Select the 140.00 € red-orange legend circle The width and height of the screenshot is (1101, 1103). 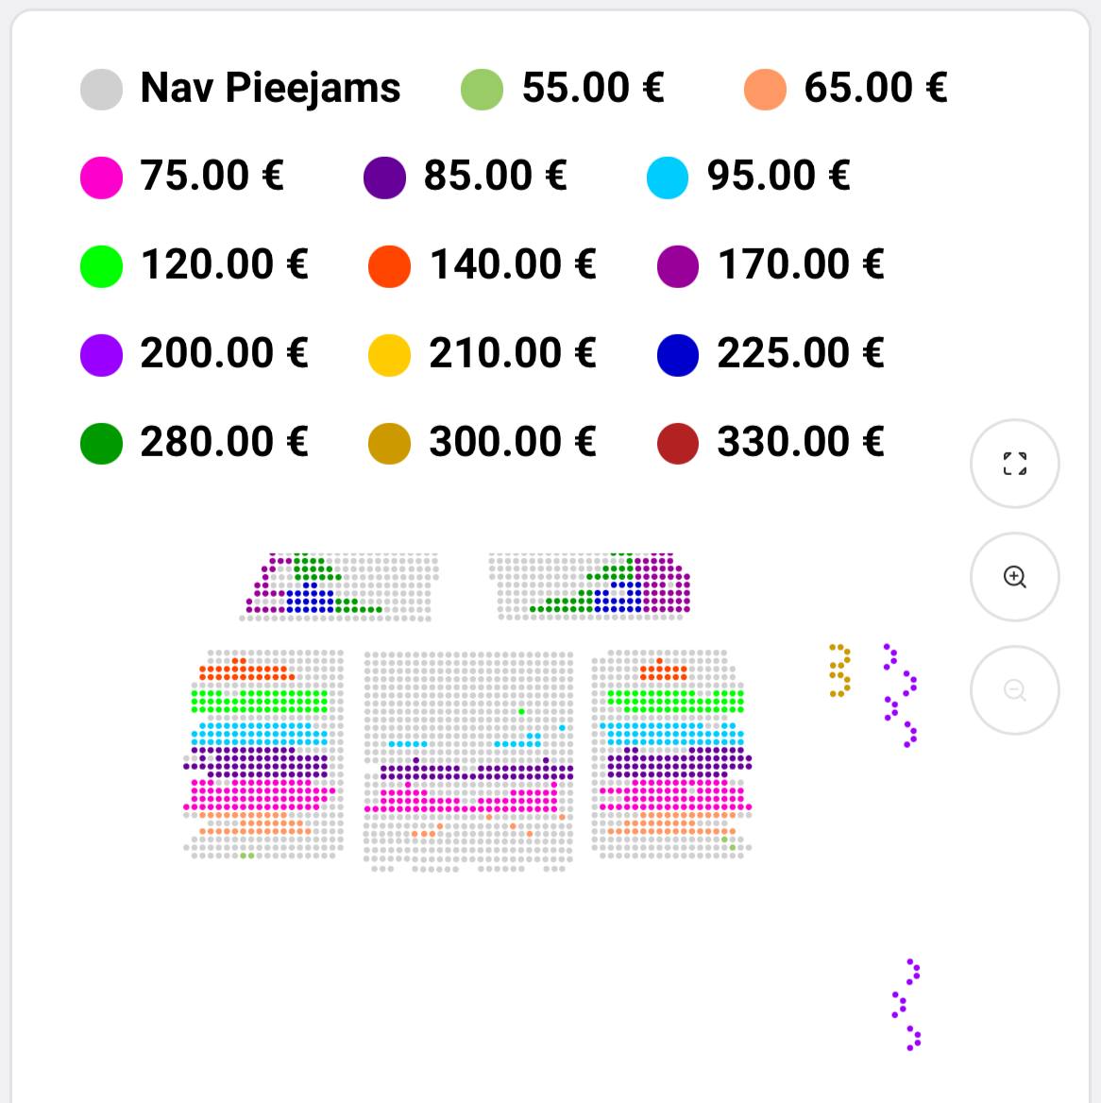(390, 266)
